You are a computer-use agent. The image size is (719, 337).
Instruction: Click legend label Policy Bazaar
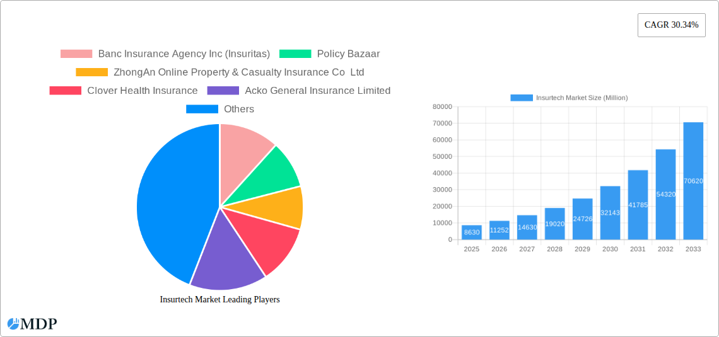point(349,54)
